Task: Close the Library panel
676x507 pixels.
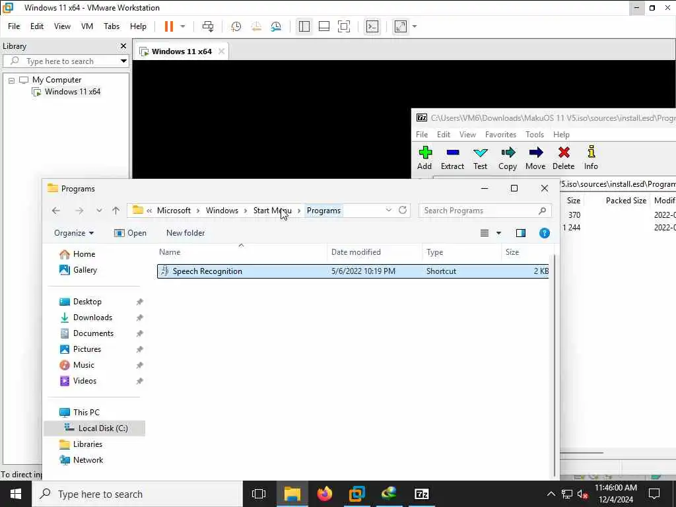Action: (123, 46)
